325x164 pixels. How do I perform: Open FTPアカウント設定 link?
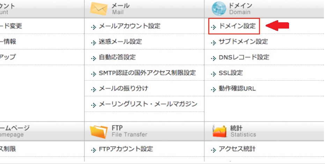pos(126,149)
